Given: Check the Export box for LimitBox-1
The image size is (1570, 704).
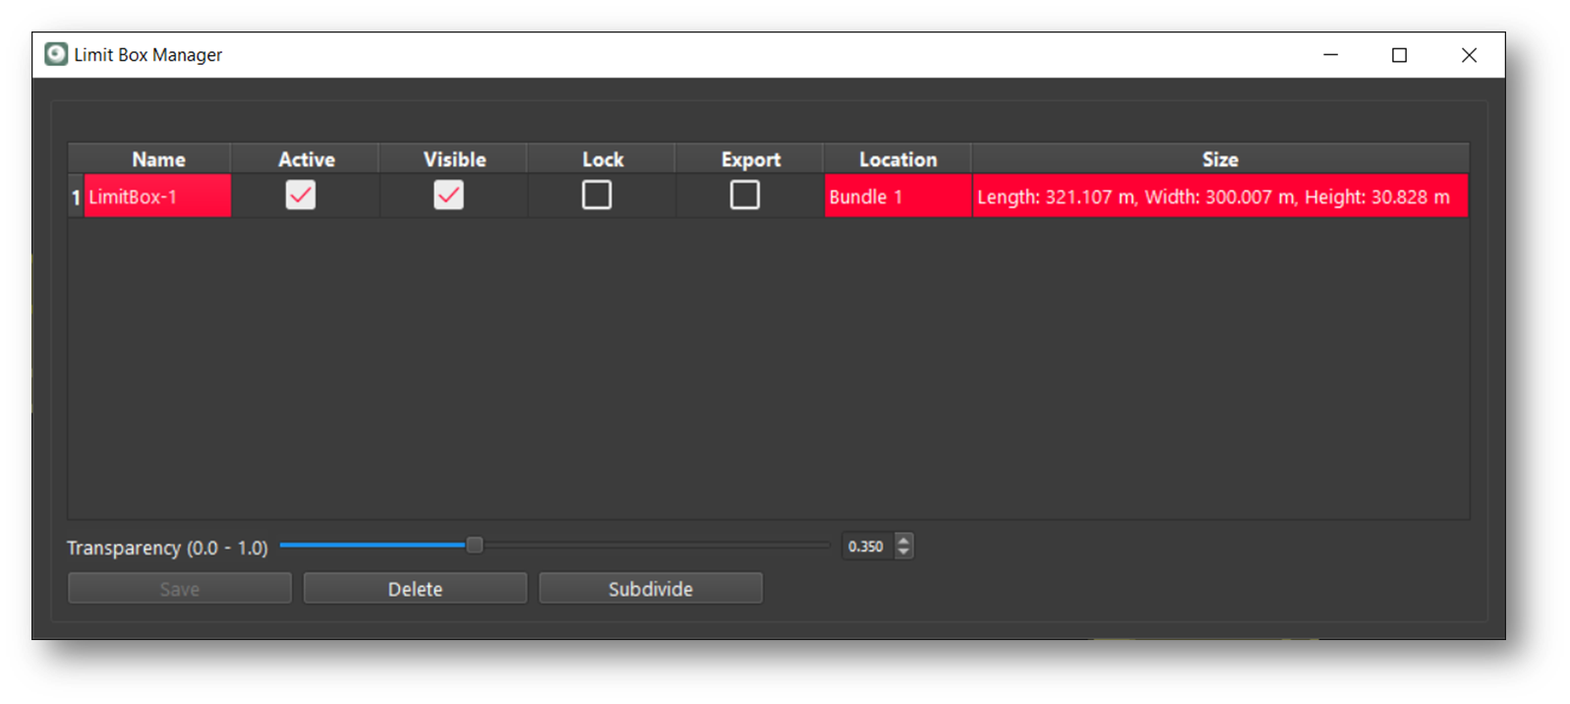Looking at the screenshot, I should 745,196.
